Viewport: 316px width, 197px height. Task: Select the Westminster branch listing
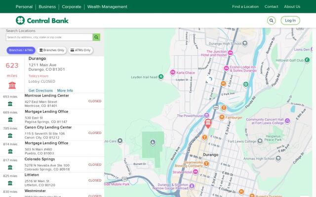coord(52,193)
